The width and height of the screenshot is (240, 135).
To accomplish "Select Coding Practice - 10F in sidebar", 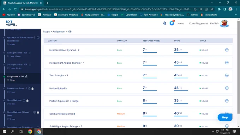I will (x=17, y=65).
